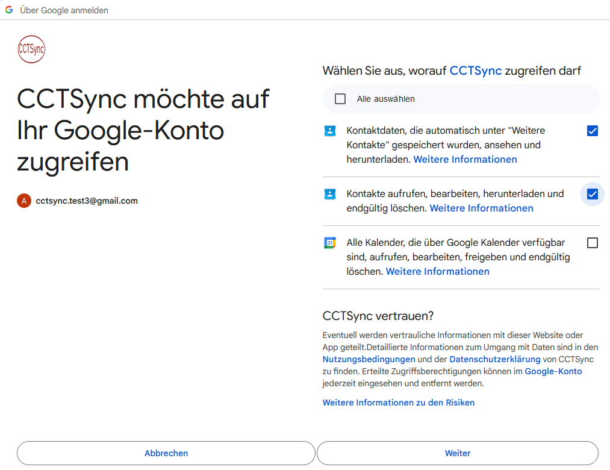Click the Google Calendar icon
This screenshot has height=470, width=610.
330,243
